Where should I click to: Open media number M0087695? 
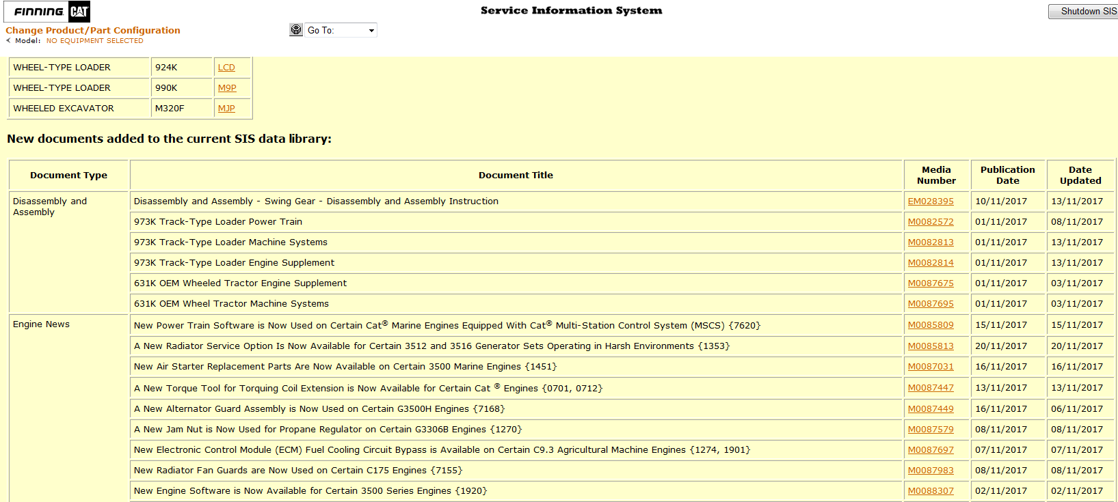pos(931,304)
